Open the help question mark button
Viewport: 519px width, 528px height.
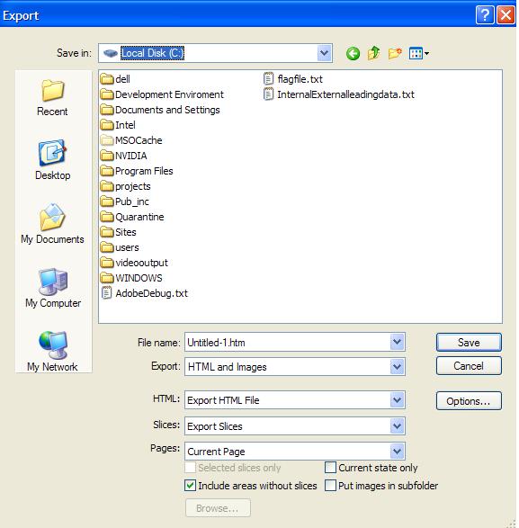click(485, 15)
